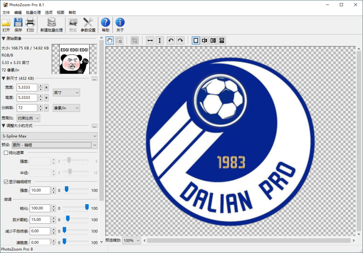Open the 文件 menu
363x253 pixels.
point(6,12)
